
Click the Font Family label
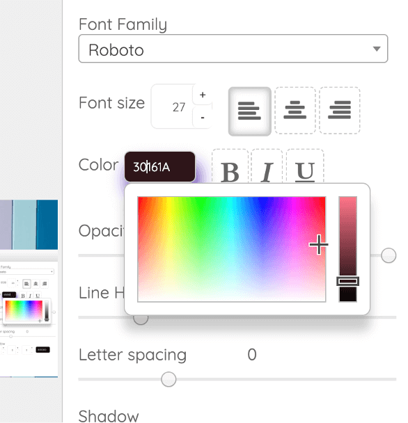[123, 24]
